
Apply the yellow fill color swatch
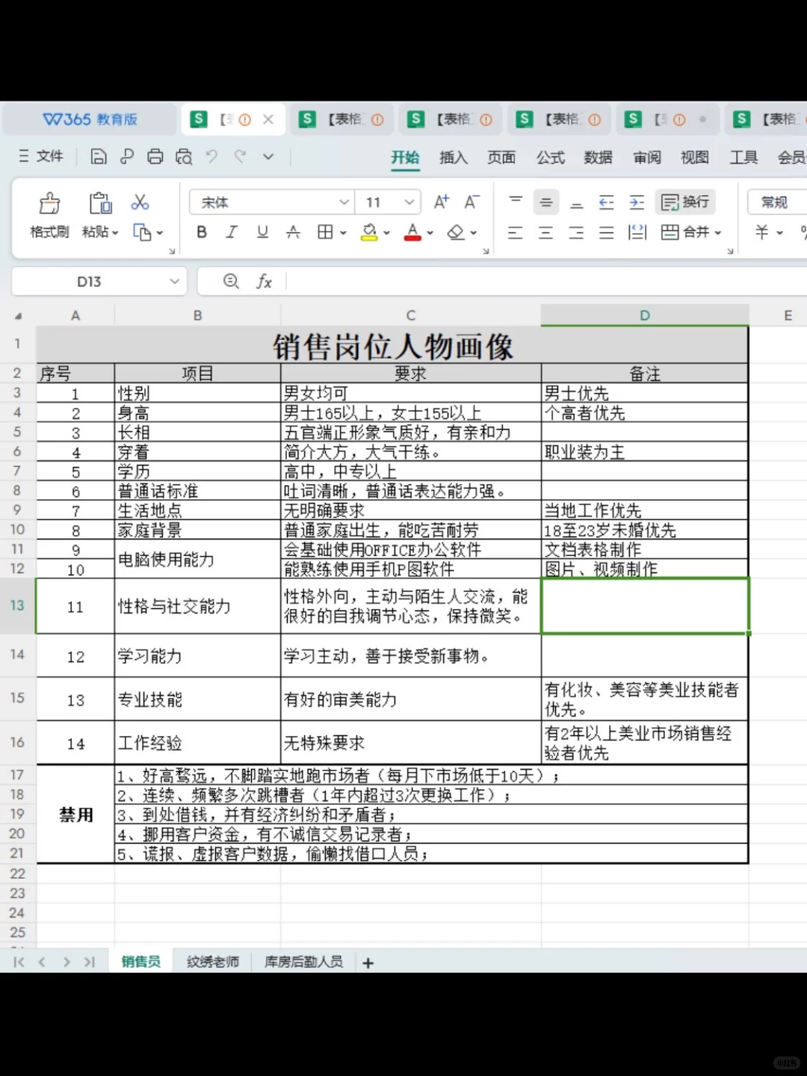point(369,232)
